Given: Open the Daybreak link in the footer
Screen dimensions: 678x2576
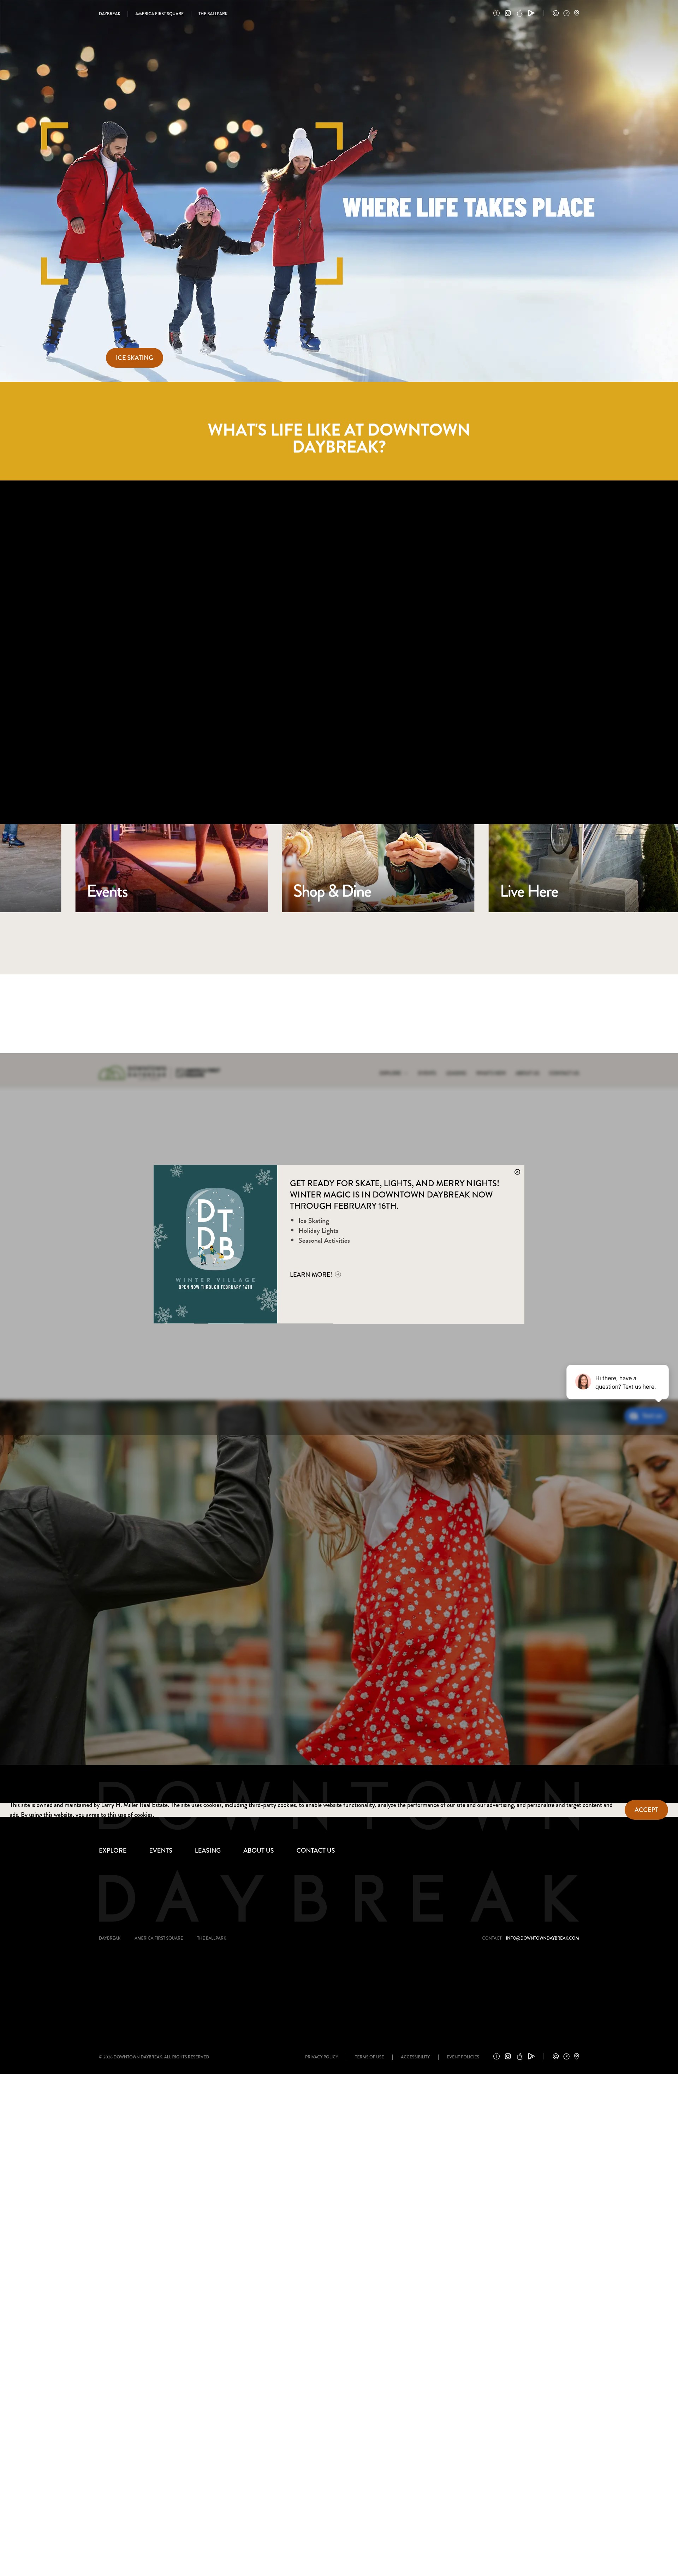Looking at the screenshot, I should pyautogui.click(x=110, y=1938).
